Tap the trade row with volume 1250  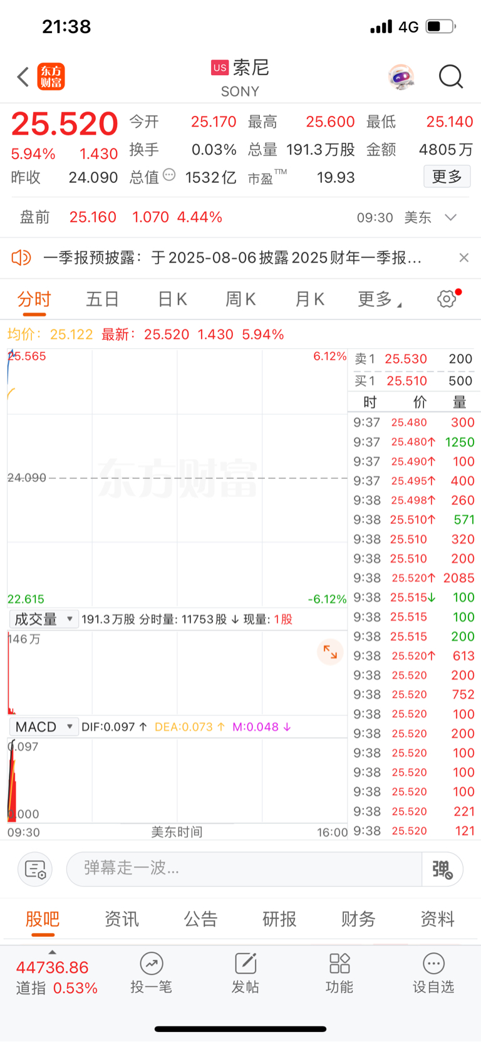[413, 442]
